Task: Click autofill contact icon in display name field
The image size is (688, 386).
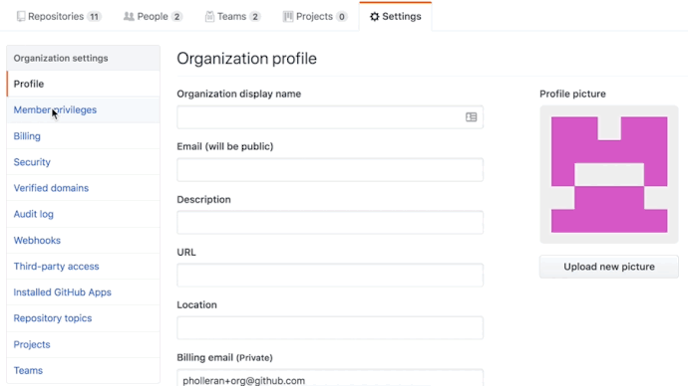Action: pyautogui.click(x=472, y=116)
